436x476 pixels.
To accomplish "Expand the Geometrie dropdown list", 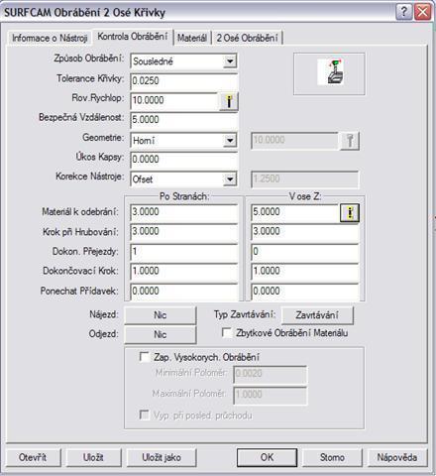I will tap(230, 141).
